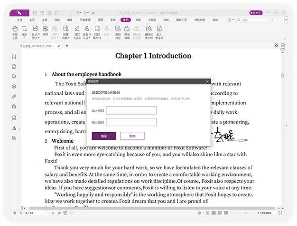297x226 pixels.
Task: Expand the right side panel arrow
Action: pyautogui.click(x=286, y=125)
